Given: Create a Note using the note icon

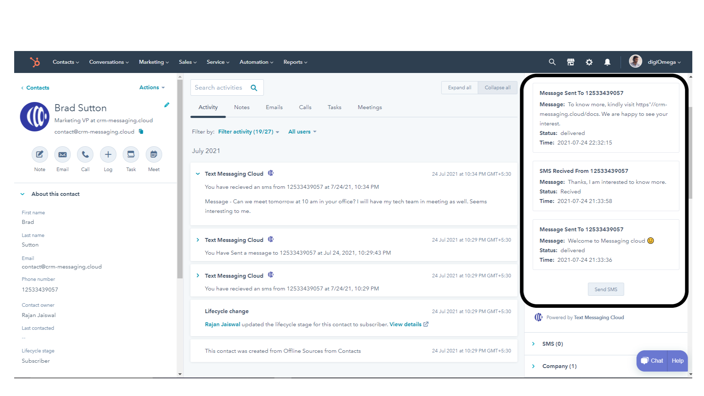Looking at the screenshot, I should pyautogui.click(x=40, y=154).
